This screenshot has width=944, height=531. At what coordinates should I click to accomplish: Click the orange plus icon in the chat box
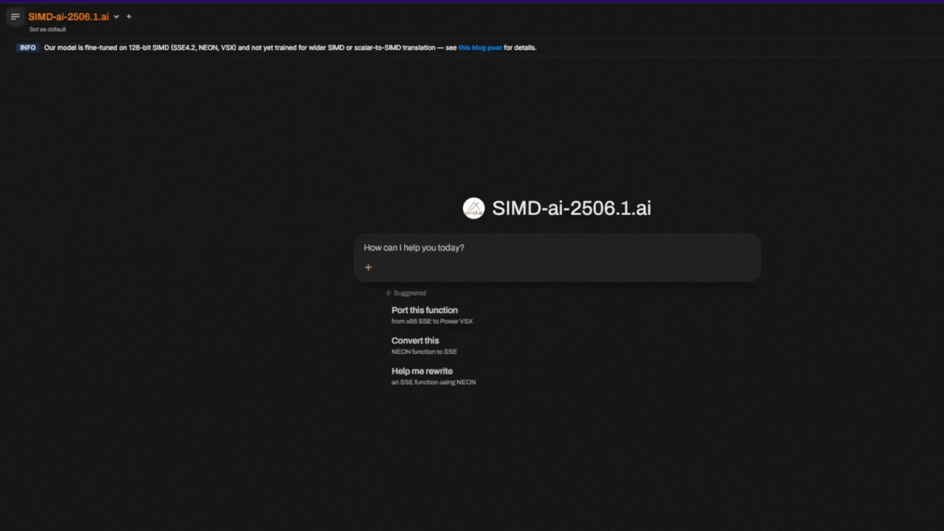(x=368, y=267)
